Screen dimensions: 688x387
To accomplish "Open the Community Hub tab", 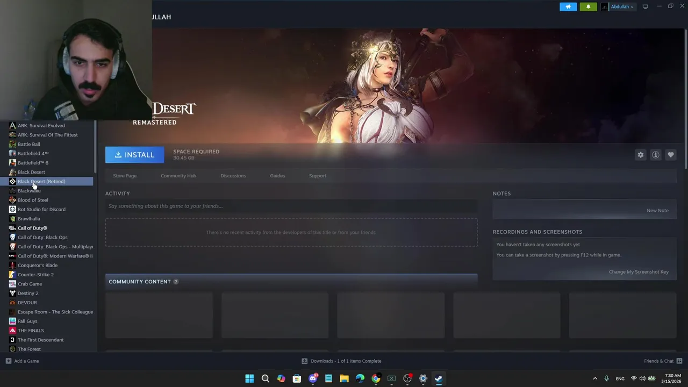I will [x=178, y=176].
